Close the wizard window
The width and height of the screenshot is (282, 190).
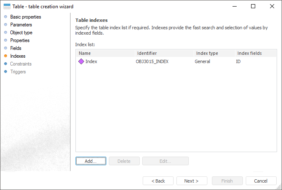[272, 6]
